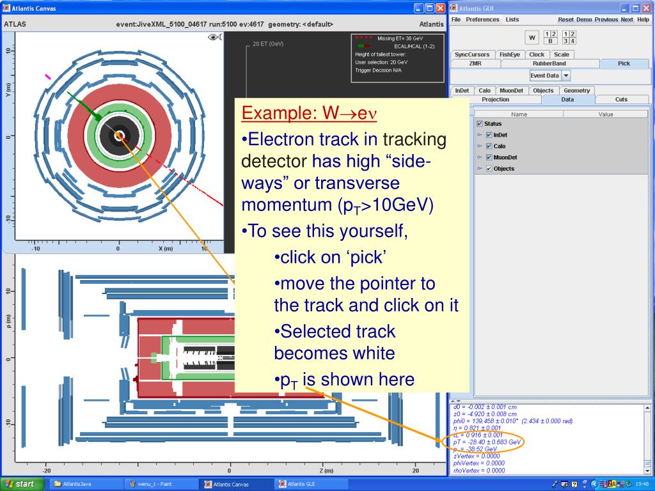Click the fisheye icon on the canvas
This screenshot has height=491, width=655.
coord(215,38)
